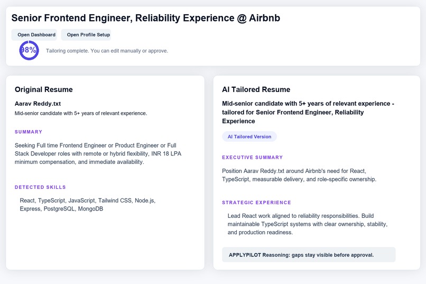Click the tailored headline 'tailored for Senior Frontend Engineer'
This screenshot has width=426, height=284.
tap(308, 112)
